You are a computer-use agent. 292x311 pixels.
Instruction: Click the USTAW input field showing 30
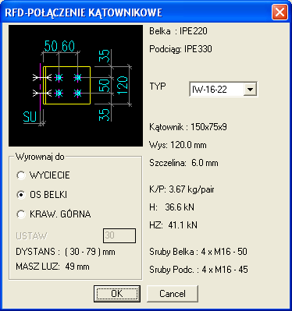tap(119, 235)
